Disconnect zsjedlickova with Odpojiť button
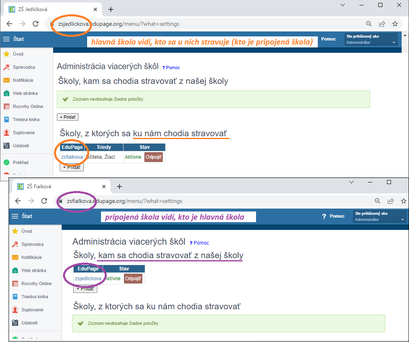 (133, 279)
